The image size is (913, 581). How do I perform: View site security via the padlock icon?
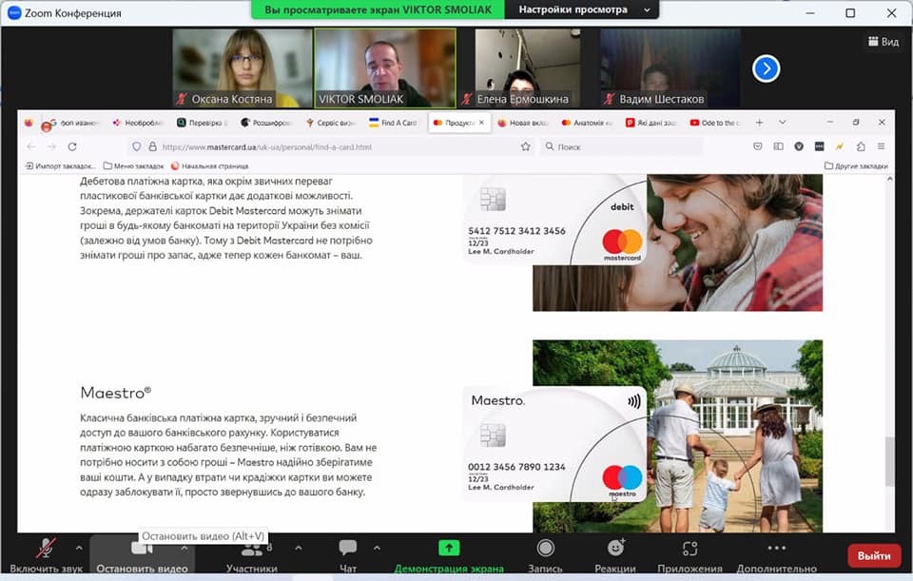click(152, 146)
